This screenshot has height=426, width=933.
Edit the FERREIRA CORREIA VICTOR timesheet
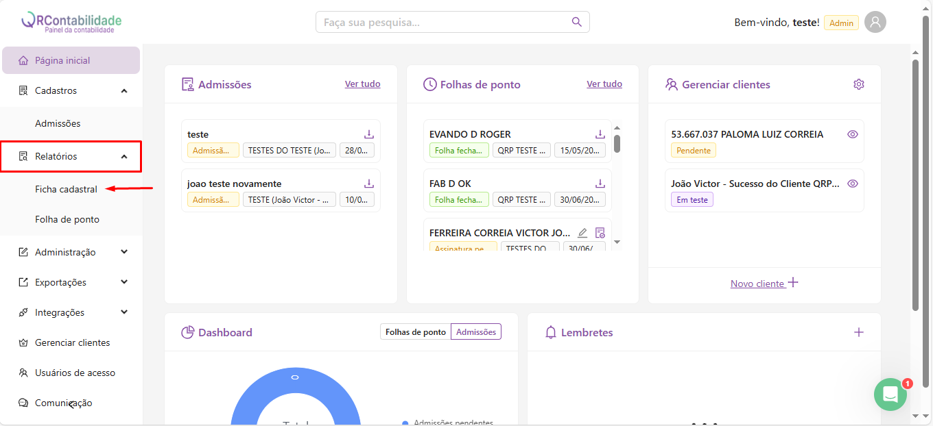click(582, 233)
